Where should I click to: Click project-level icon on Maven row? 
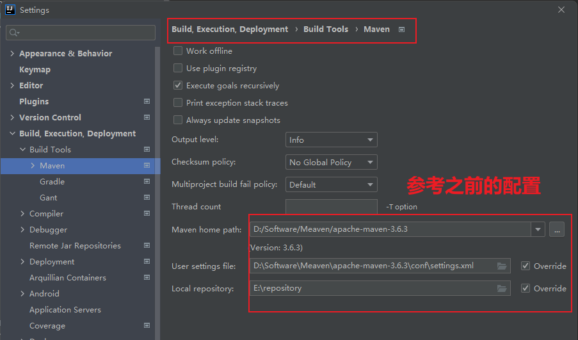(x=147, y=166)
